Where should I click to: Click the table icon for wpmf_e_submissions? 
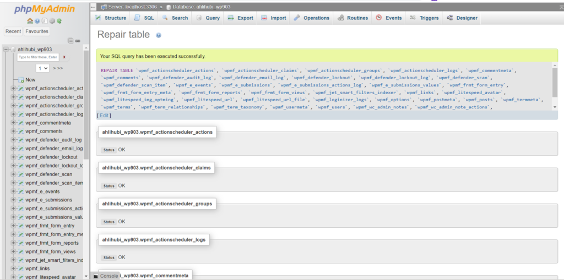pos(21,200)
